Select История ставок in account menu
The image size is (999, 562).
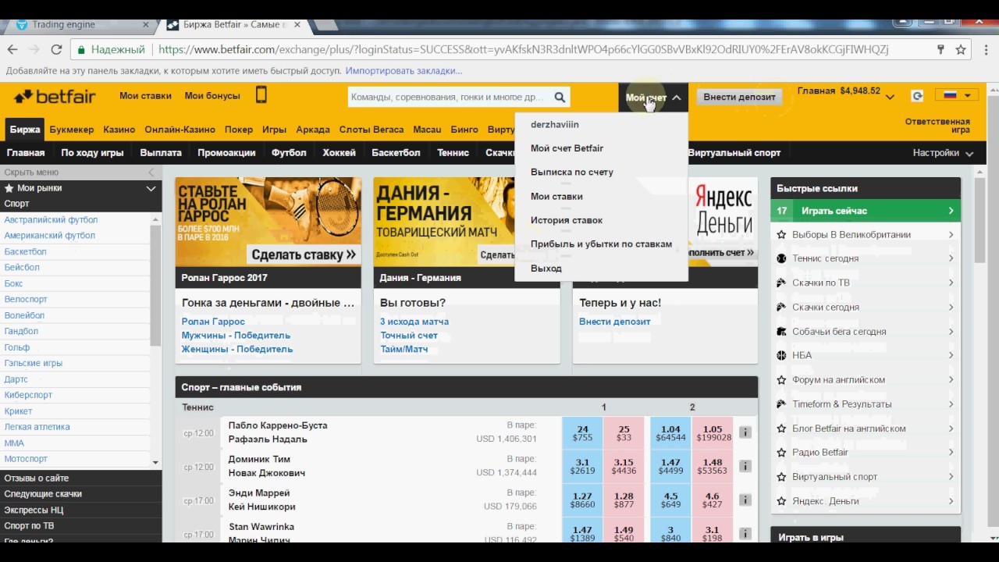click(x=566, y=220)
